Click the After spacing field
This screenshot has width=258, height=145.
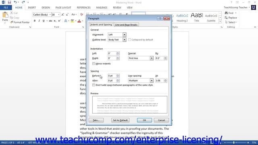tap(112, 81)
